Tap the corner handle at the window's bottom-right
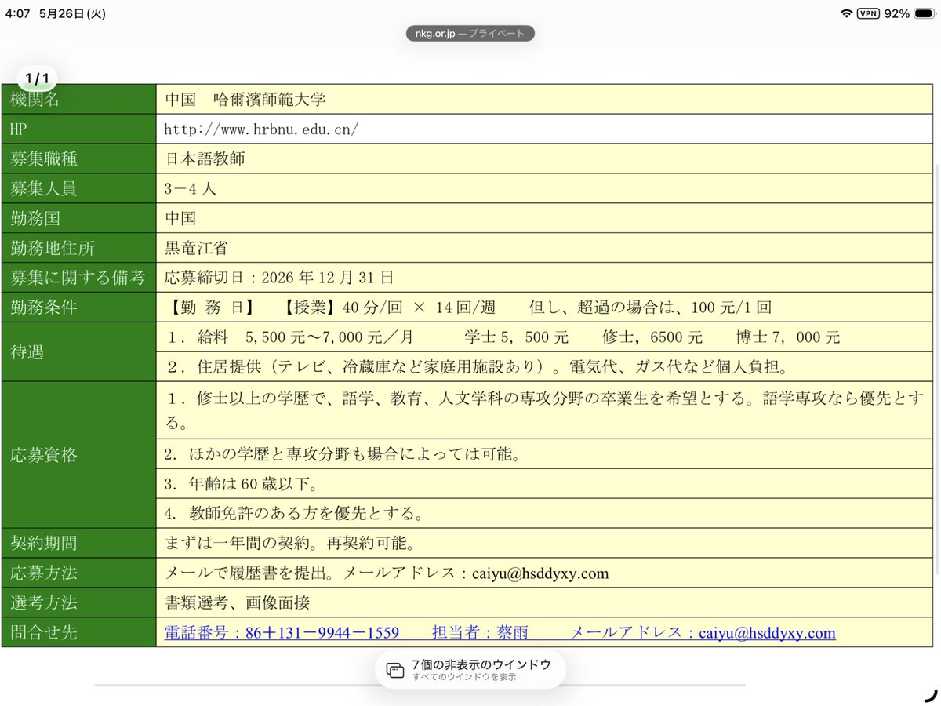This screenshot has width=941, height=706. point(931,694)
